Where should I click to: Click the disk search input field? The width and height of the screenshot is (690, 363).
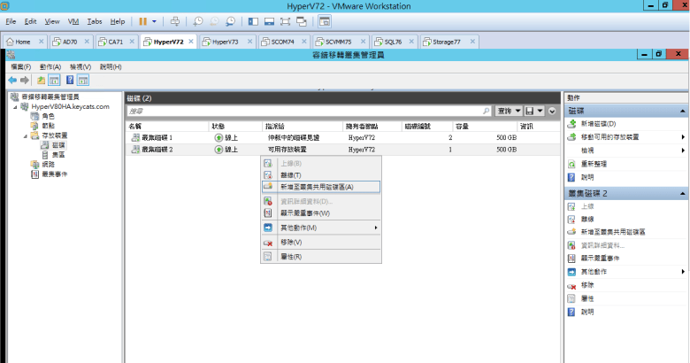click(310, 111)
